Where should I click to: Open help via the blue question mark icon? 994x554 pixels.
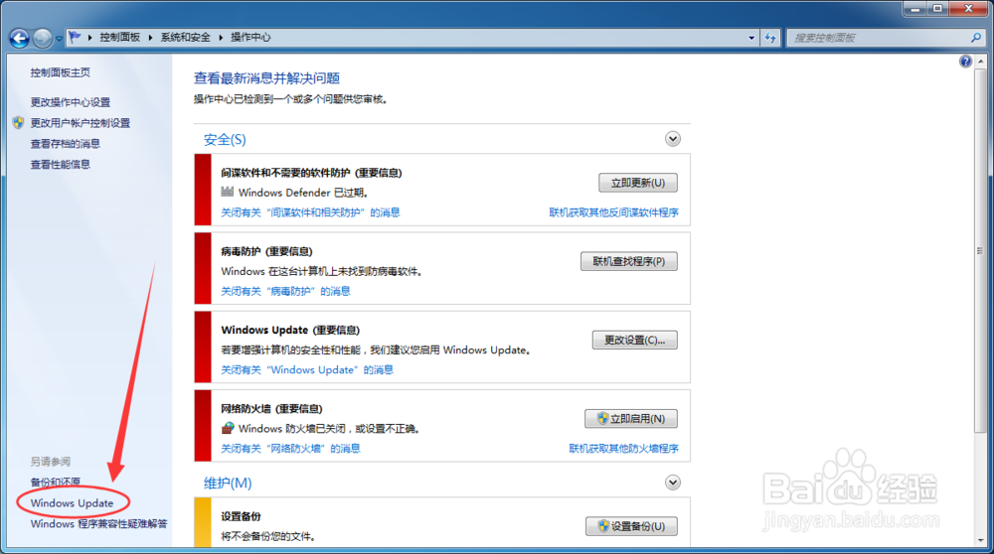[965, 62]
